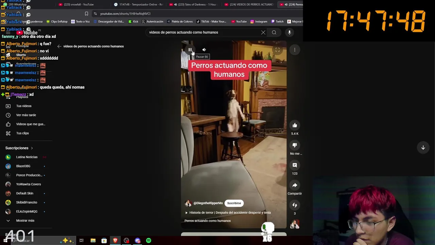
Task: Open Autenticación bookmark
Action: [x=153, y=21]
